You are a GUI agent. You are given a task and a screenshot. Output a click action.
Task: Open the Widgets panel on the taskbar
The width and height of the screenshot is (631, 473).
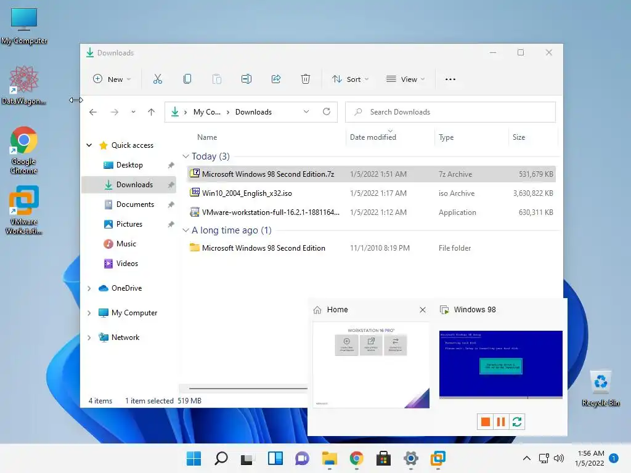[x=275, y=458]
